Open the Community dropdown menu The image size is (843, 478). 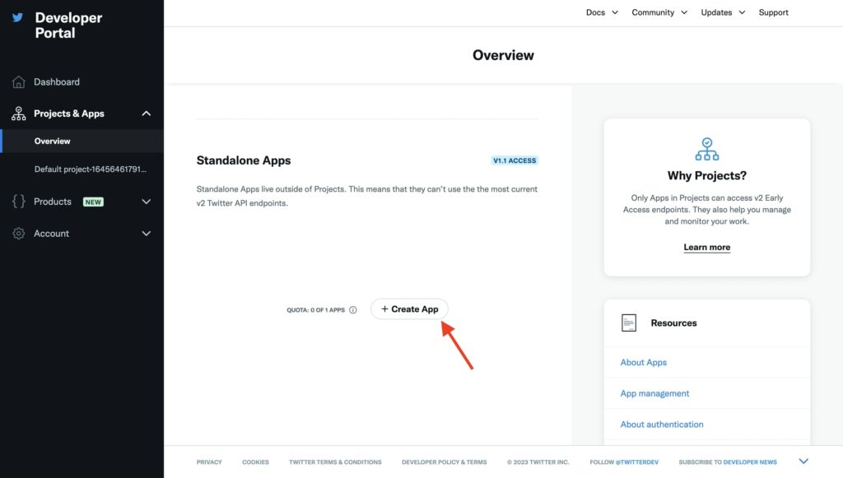pos(659,12)
